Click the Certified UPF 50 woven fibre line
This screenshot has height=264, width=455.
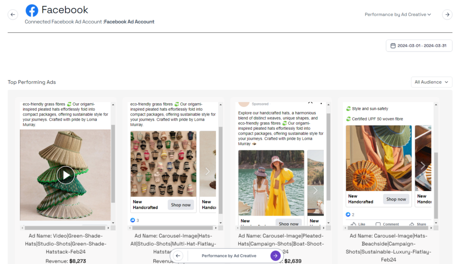click(377, 119)
